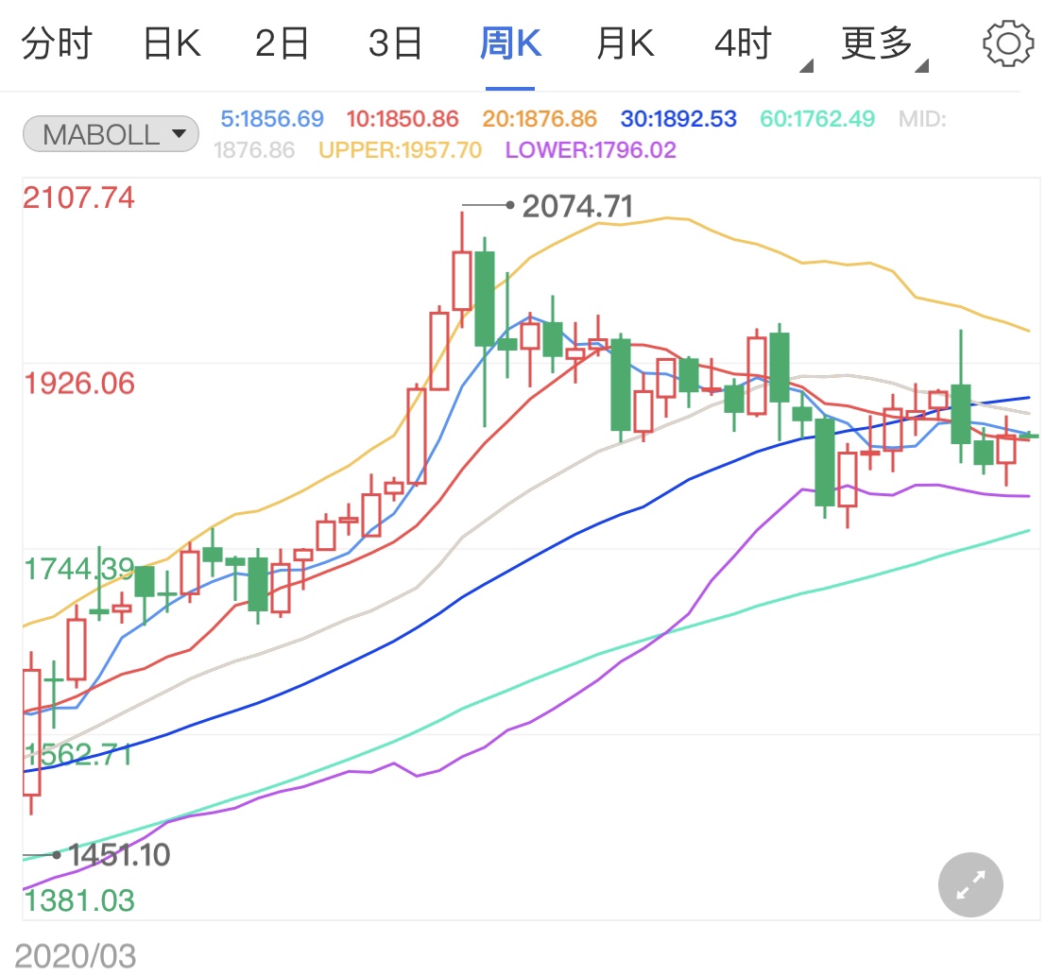This screenshot has height=977, width=1063.
Task: Click the LOWER:1796.02 band label
Action: [591, 150]
